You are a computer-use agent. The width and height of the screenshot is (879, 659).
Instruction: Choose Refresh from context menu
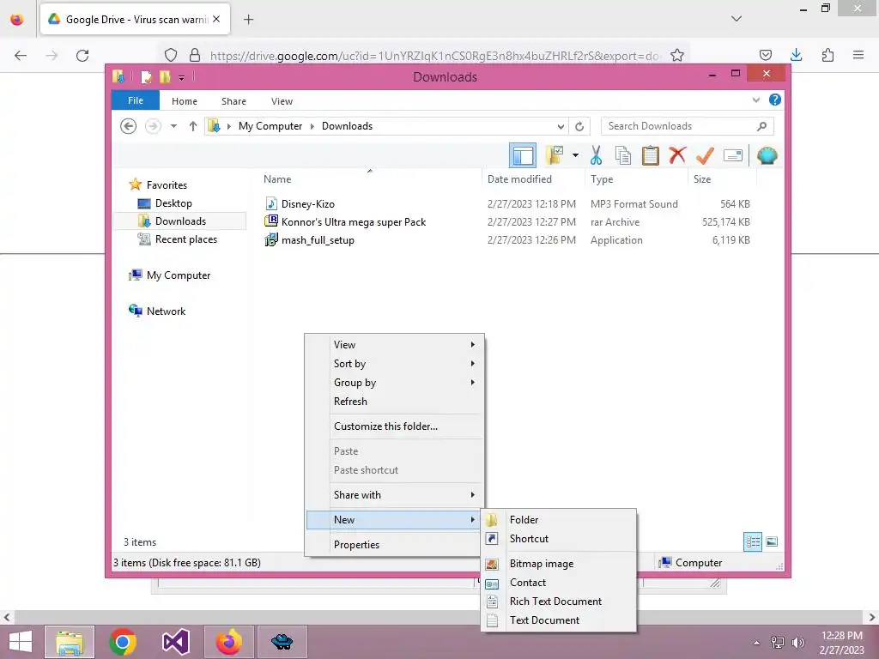coord(394,402)
